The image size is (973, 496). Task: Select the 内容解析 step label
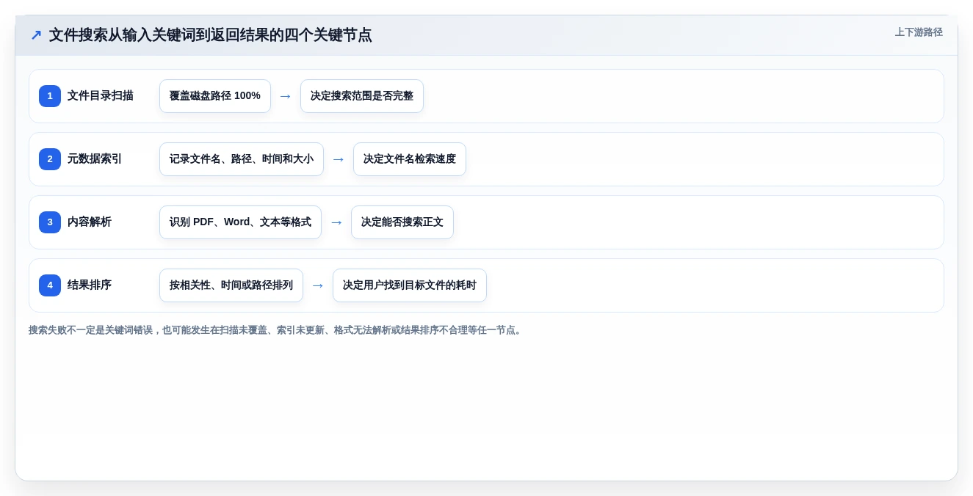(90, 222)
